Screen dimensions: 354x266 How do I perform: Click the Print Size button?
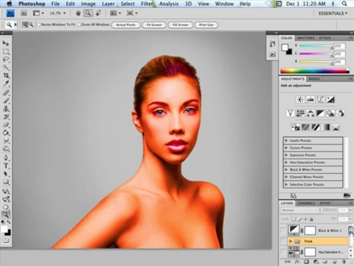(206, 24)
